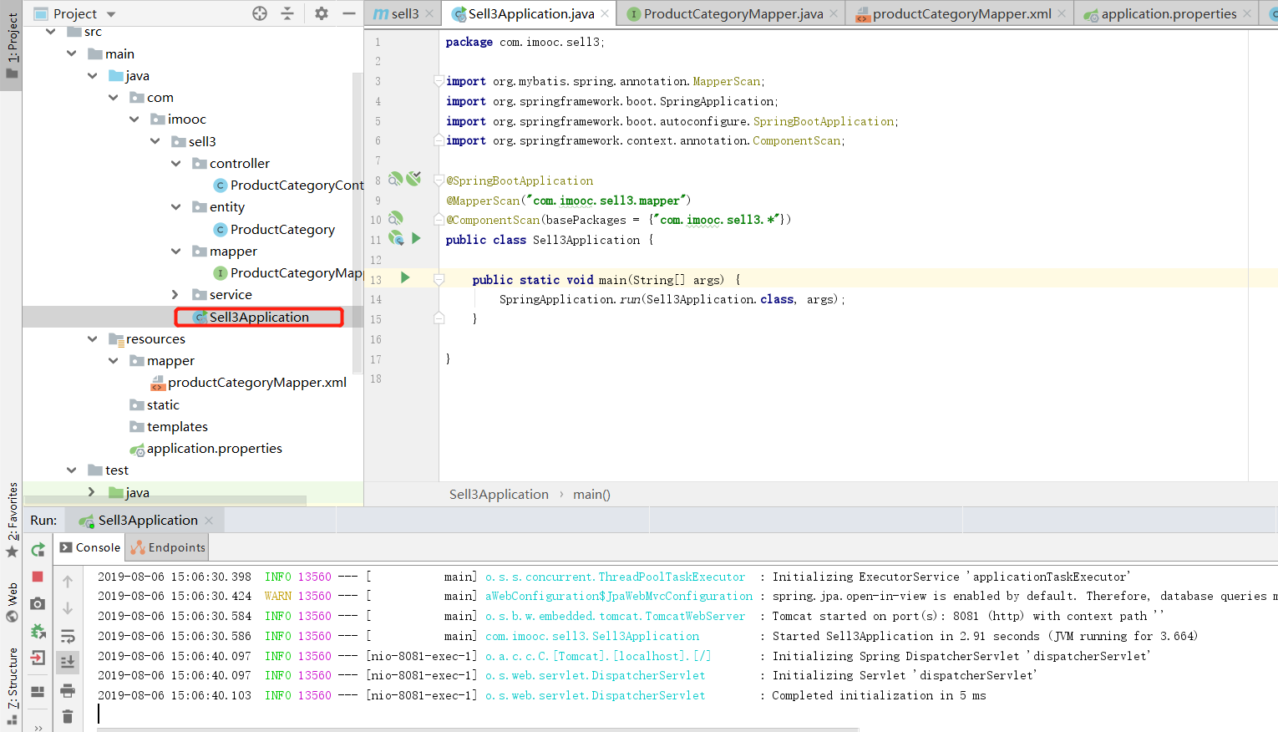Fold the imports block at line 3
Image resolution: width=1278 pixels, height=732 pixels.
(439, 81)
